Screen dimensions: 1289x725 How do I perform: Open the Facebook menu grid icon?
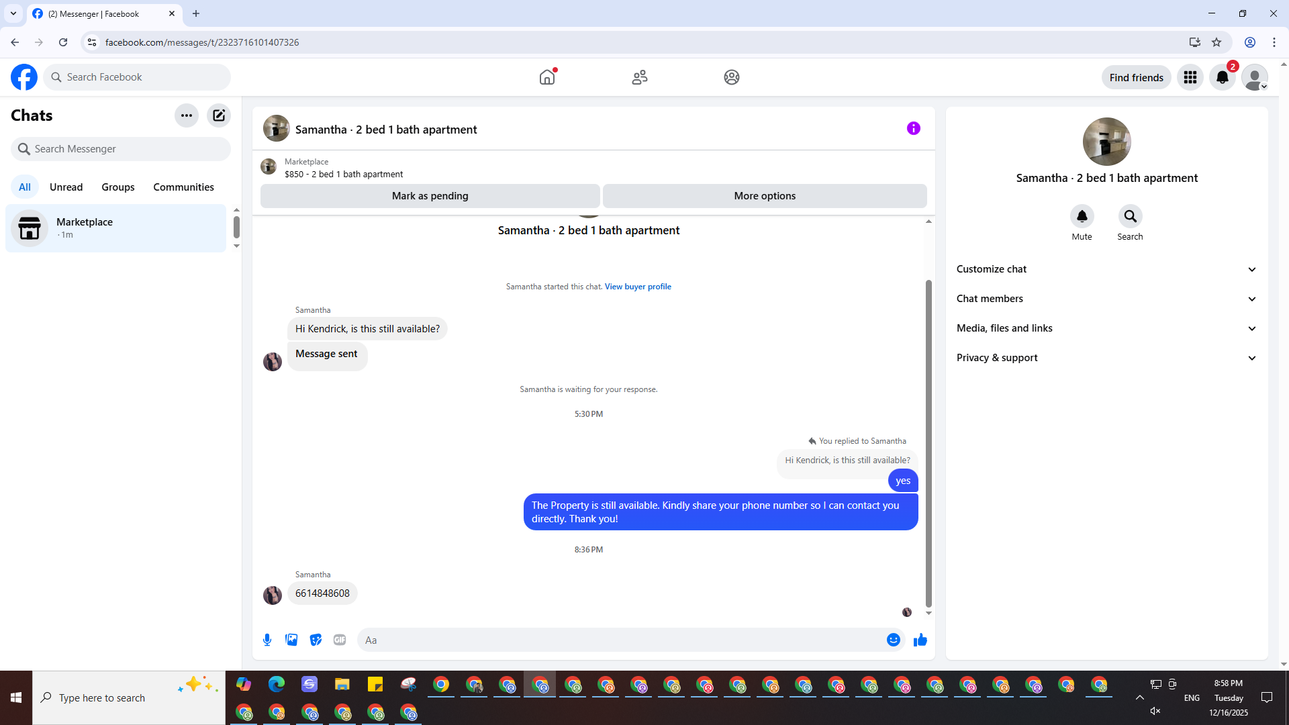click(1190, 77)
